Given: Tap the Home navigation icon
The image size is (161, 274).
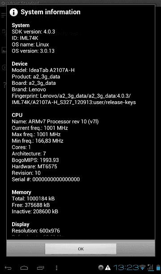Looking at the screenshot, I should (x=24, y=268).
